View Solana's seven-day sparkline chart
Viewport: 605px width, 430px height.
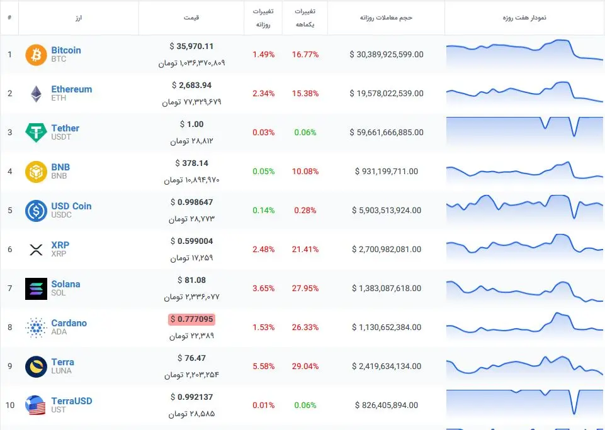pos(524,288)
